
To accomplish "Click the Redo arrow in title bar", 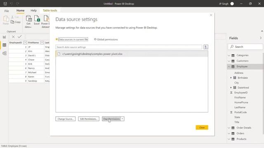I will click(17, 4).
